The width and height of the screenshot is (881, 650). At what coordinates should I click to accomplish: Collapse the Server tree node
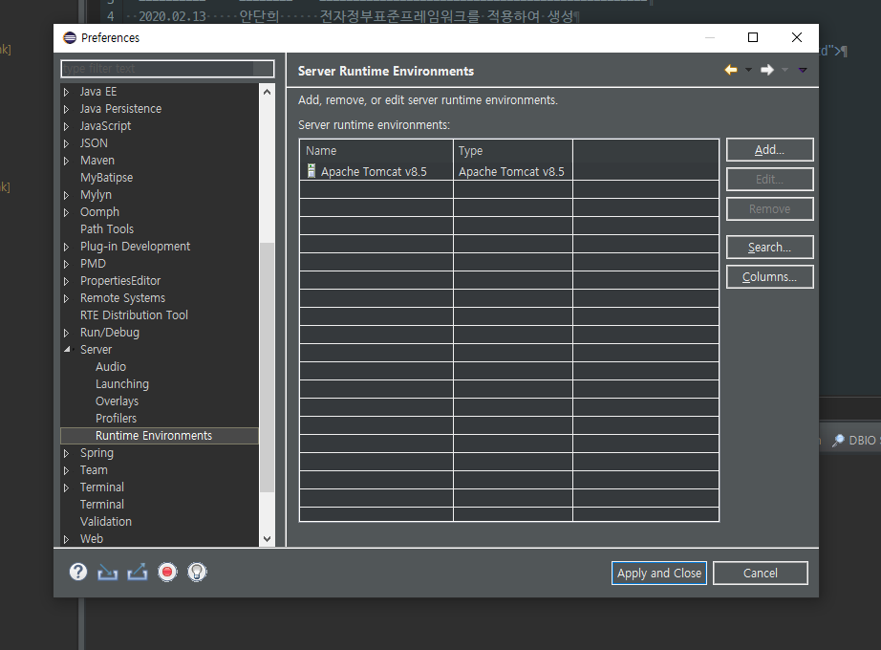67,350
